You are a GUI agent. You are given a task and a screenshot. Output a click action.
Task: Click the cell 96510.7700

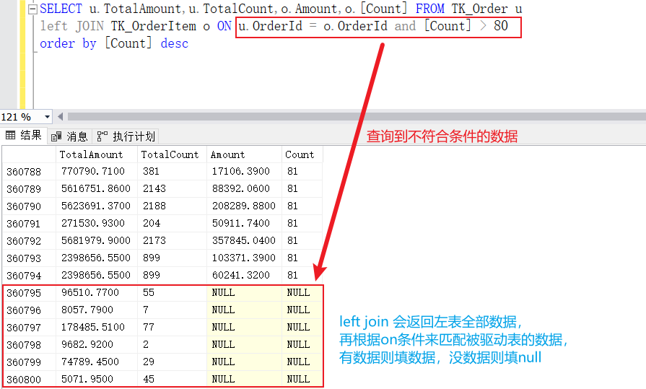(97, 292)
